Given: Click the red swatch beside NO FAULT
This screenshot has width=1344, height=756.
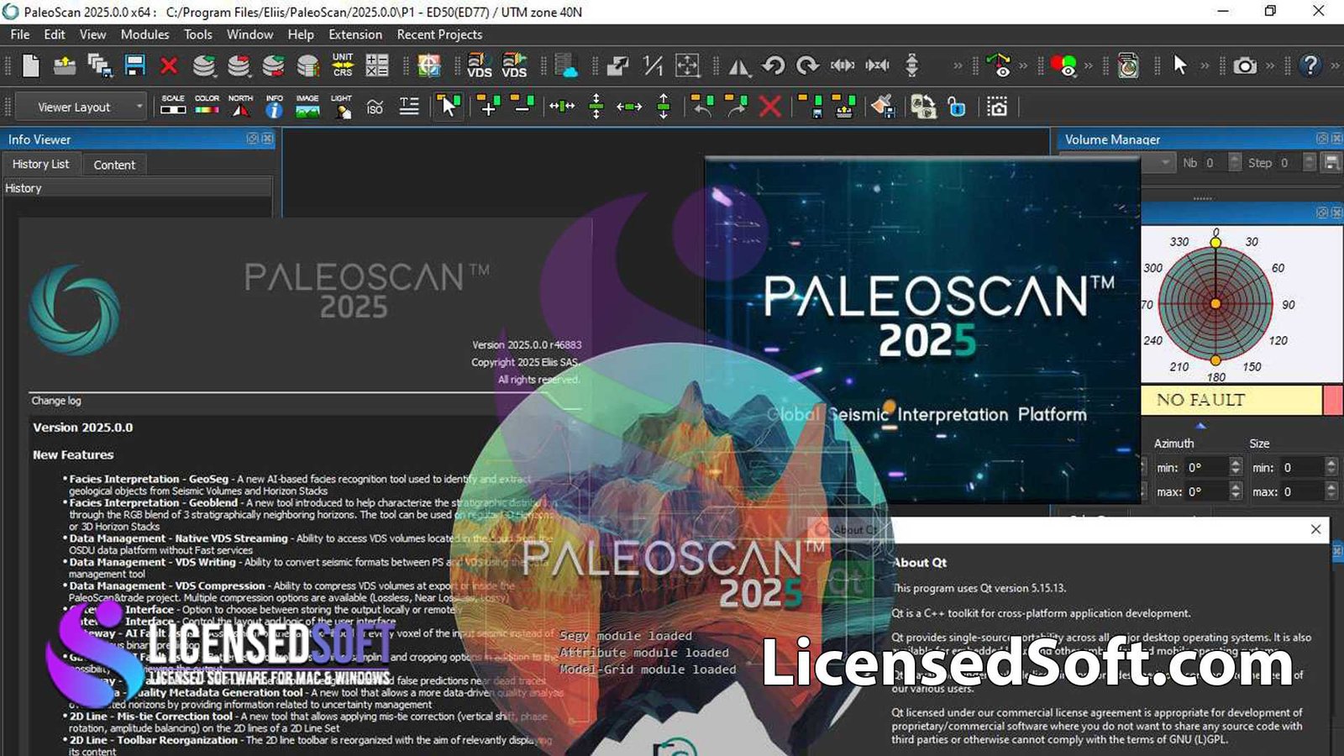Looking at the screenshot, I should [1333, 401].
